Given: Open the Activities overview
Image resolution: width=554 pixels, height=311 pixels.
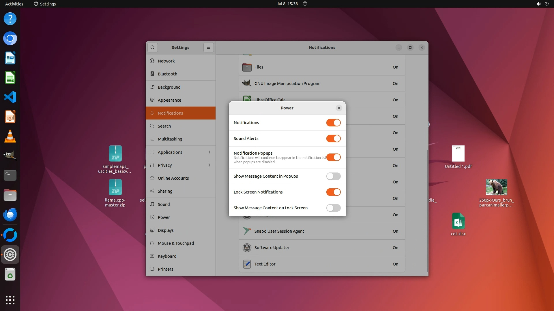Looking at the screenshot, I should tap(14, 4).
